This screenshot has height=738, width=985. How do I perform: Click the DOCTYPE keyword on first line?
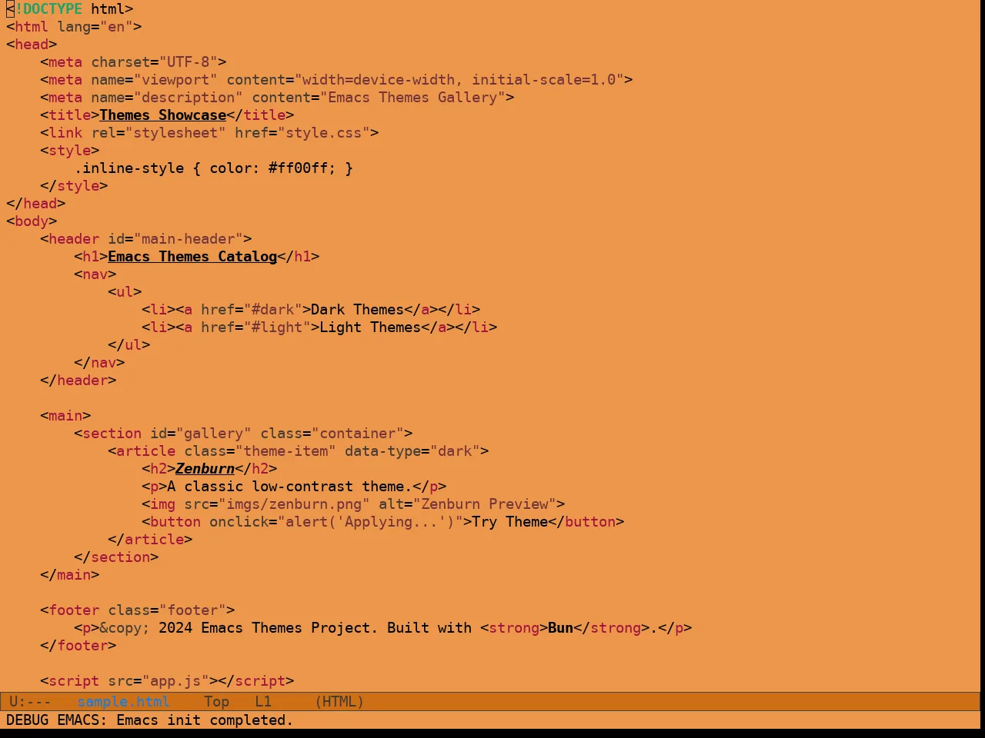(x=53, y=9)
